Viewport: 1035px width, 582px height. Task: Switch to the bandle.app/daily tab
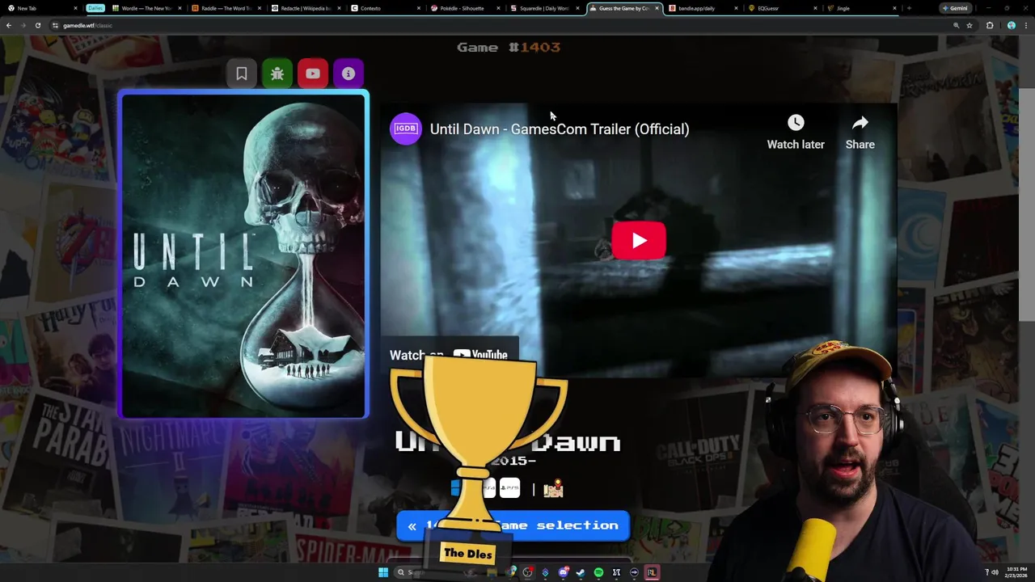click(701, 8)
